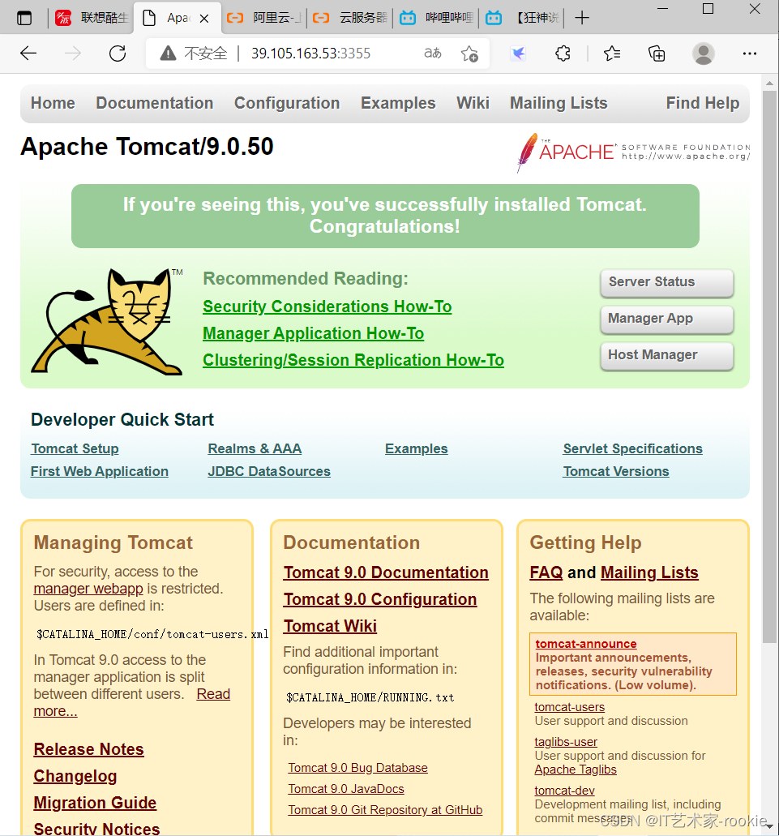779x836 pixels.
Task: Open Configuration in Tomcat nav bar
Action: (287, 103)
